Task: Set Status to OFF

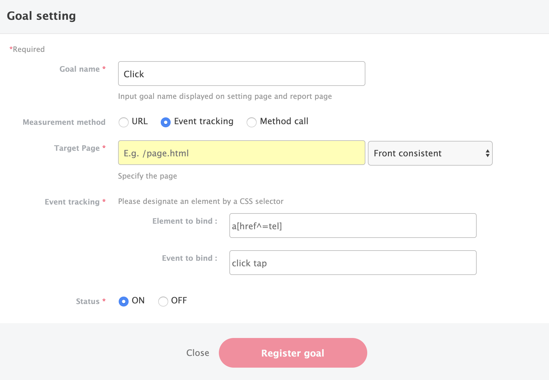Action: pyautogui.click(x=163, y=301)
